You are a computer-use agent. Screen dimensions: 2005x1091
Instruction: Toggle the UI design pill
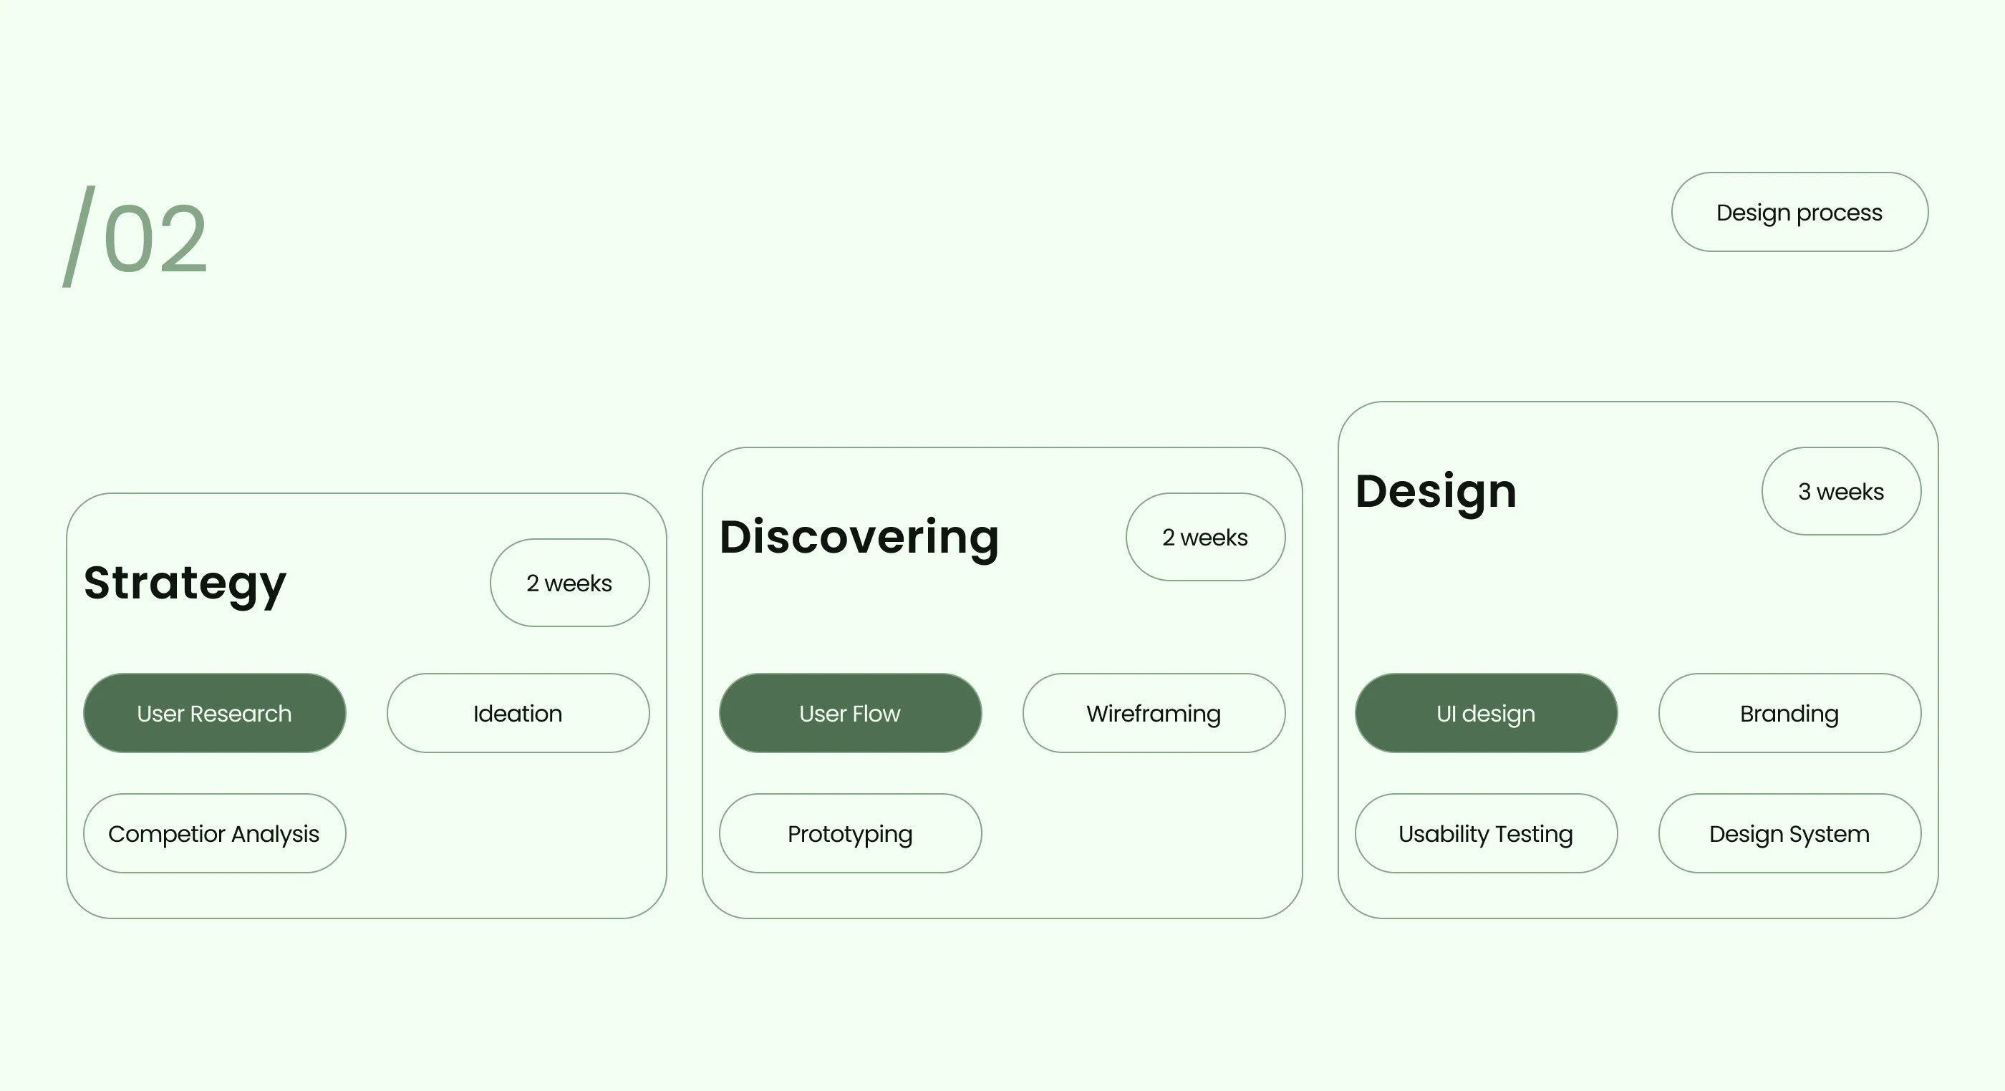pos(1486,713)
